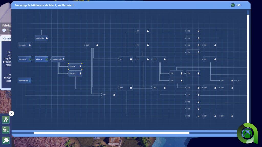Click the progress circle on Reparación
262x147 pixels.
click(30, 81)
